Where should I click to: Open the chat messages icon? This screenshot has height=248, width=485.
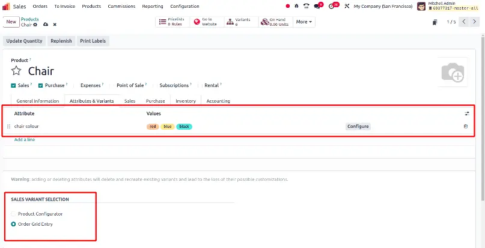[317, 6]
